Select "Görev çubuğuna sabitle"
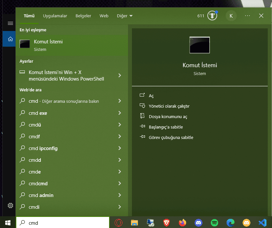The width and height of the screenshot is (272, 228). click(x=171, y=137)
